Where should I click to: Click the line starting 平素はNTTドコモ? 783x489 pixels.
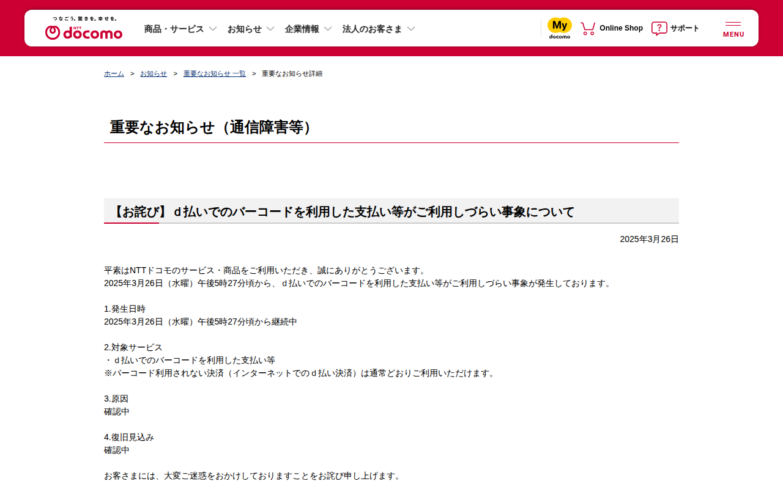pyautogui.click(x=265, y=270)
